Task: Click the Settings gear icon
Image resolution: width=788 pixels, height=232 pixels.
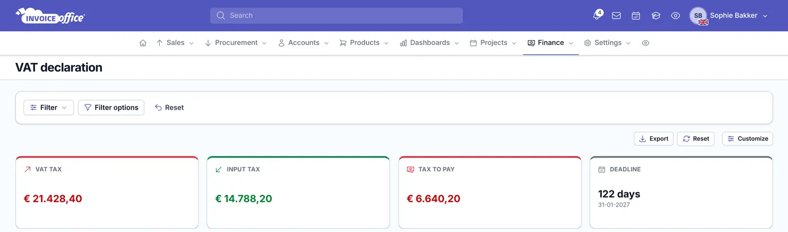Action: pyautogui.click(x=588, y=43)
